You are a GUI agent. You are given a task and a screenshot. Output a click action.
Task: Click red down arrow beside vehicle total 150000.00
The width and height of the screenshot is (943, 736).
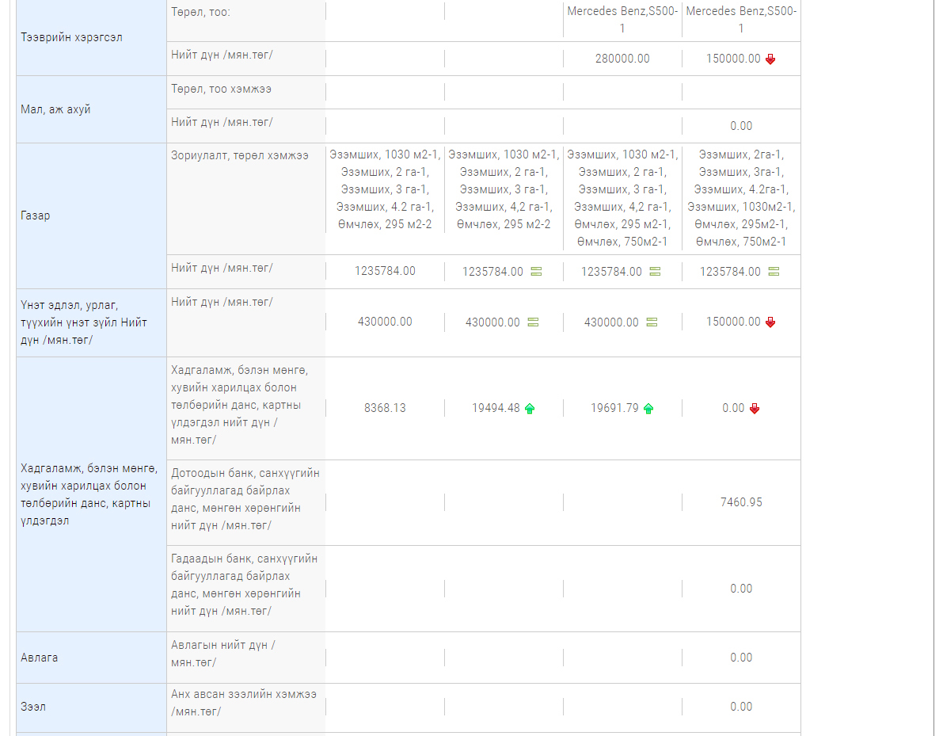pyautogui.click(x=770, y=59)
